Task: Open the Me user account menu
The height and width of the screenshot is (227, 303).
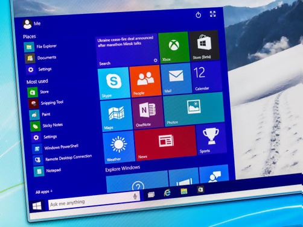Action: 31,24
